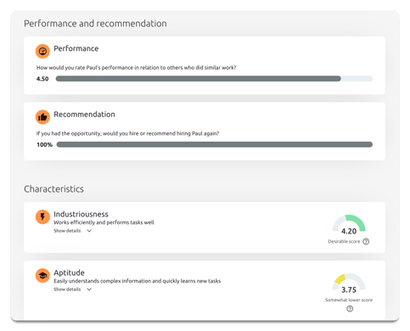Open help icon beside Desirable score
Image resolution: width=410 pixels, height=331 pixels.
pos(366,241)
